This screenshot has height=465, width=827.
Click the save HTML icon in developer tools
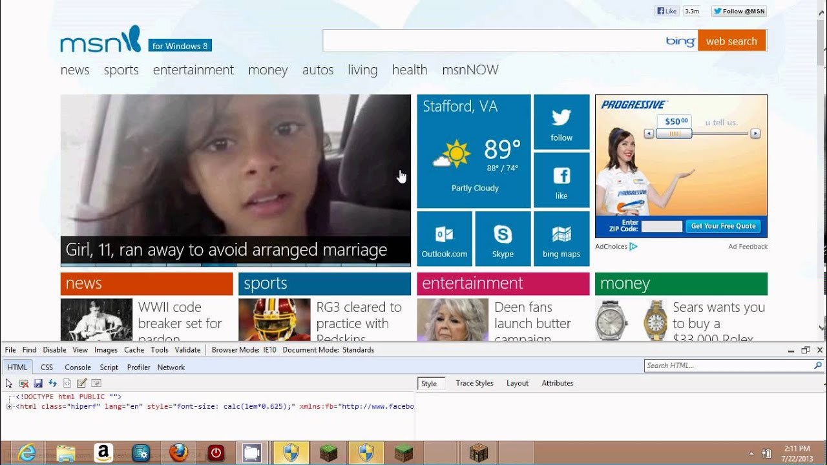(38, 383)
